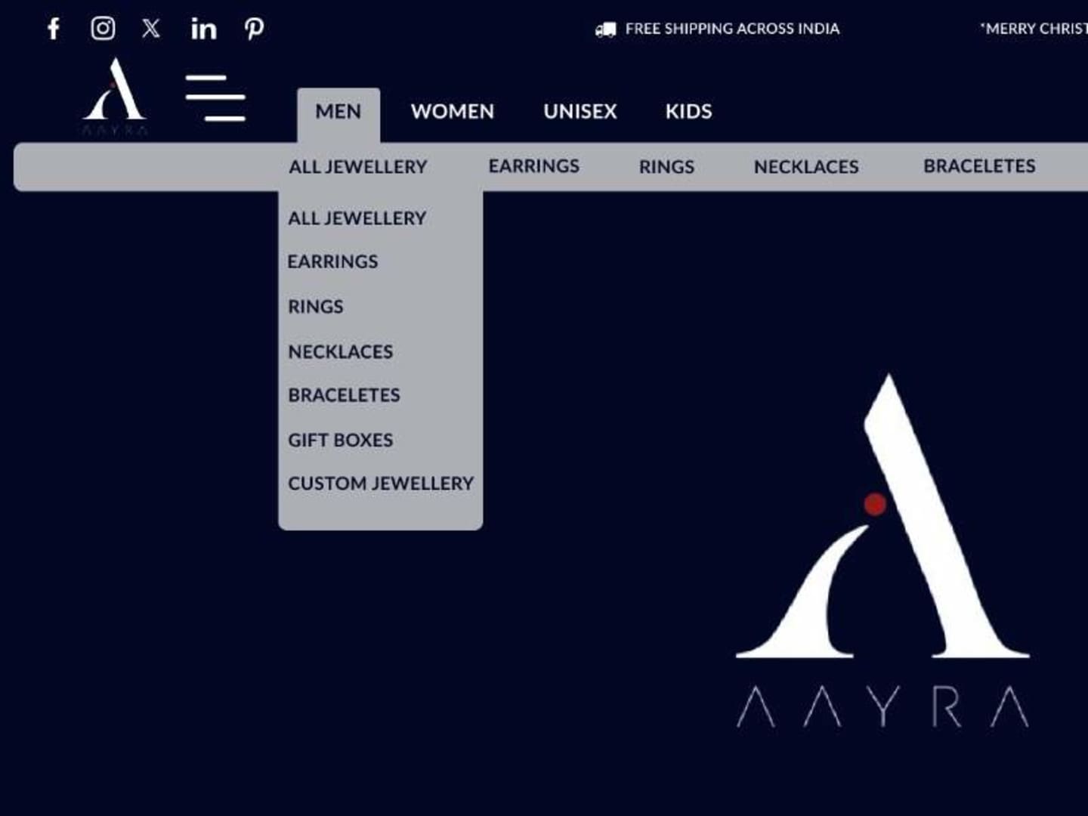Click the FREE SHIPPING ACROSS INDIA text
The image size is (1088, 816).
pos(732,29)
